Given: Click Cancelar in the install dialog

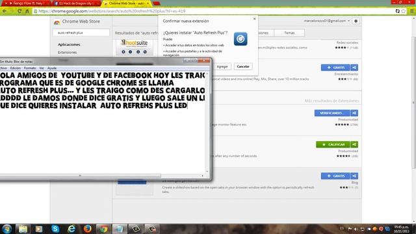Looking at the screenshot, I should point(243,66).
